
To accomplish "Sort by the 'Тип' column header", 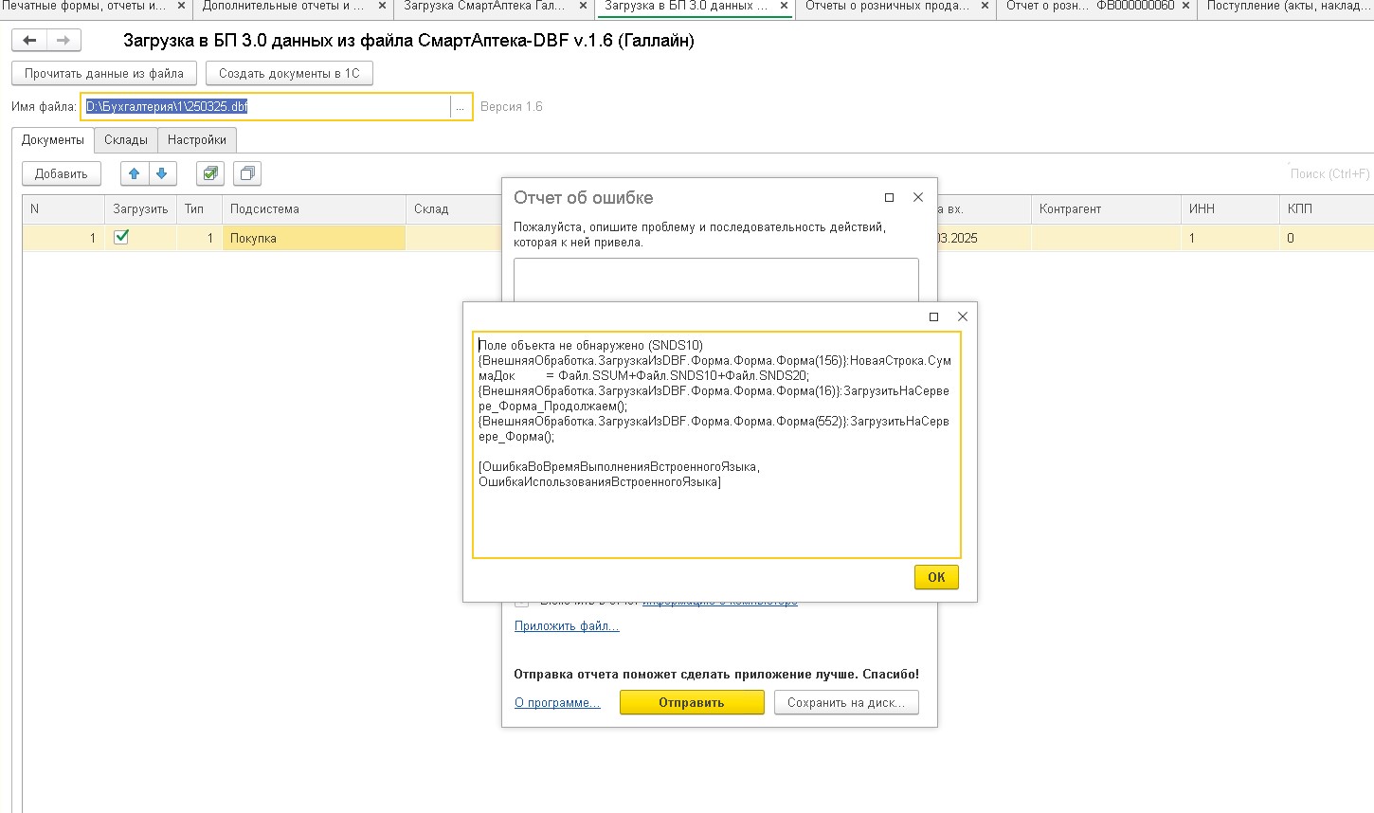I will click(199, 208).
